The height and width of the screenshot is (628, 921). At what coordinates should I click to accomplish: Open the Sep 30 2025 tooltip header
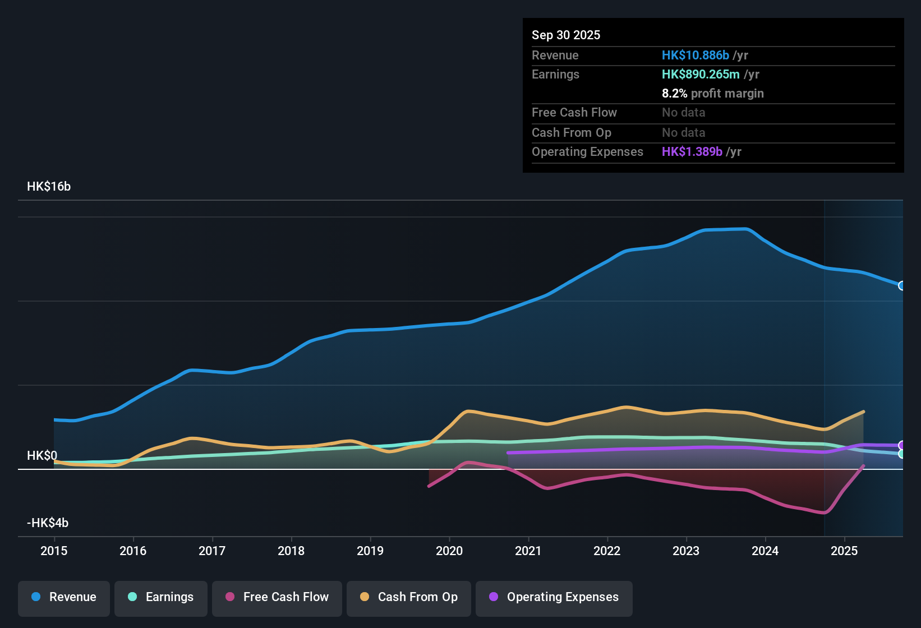coord(566,35)
